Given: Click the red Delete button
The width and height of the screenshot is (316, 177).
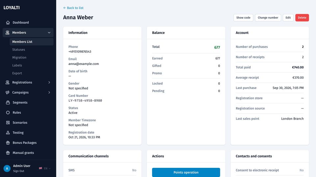Looking at the screenshot, I should point(302,18).
